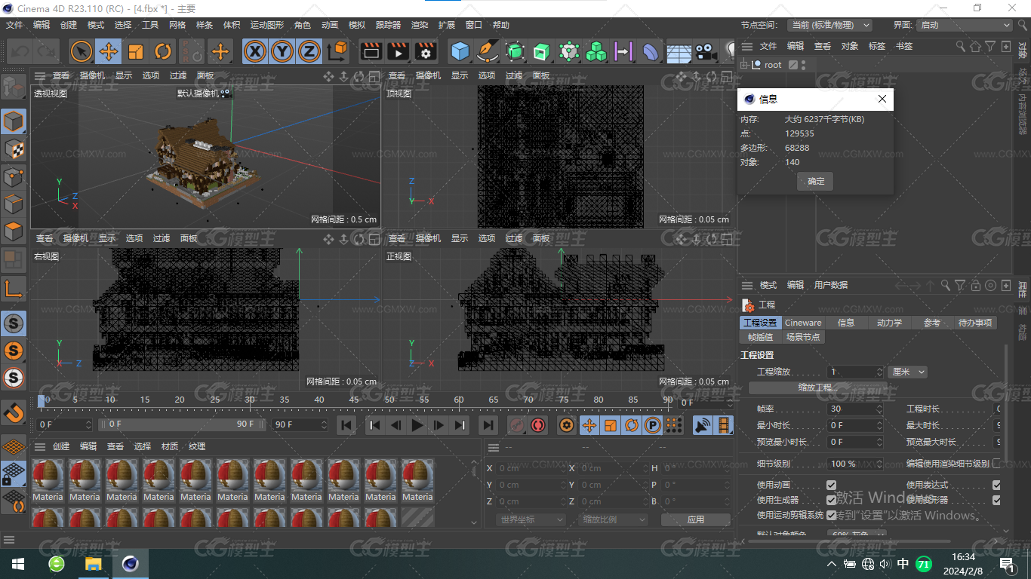Select the Spline Pen tool

[x=488, y=51]
